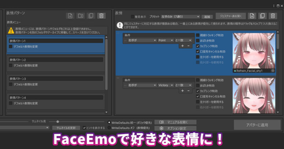
Task: Uncheck ヒントを表示する checkbox
Action: (x=84, y=128)
